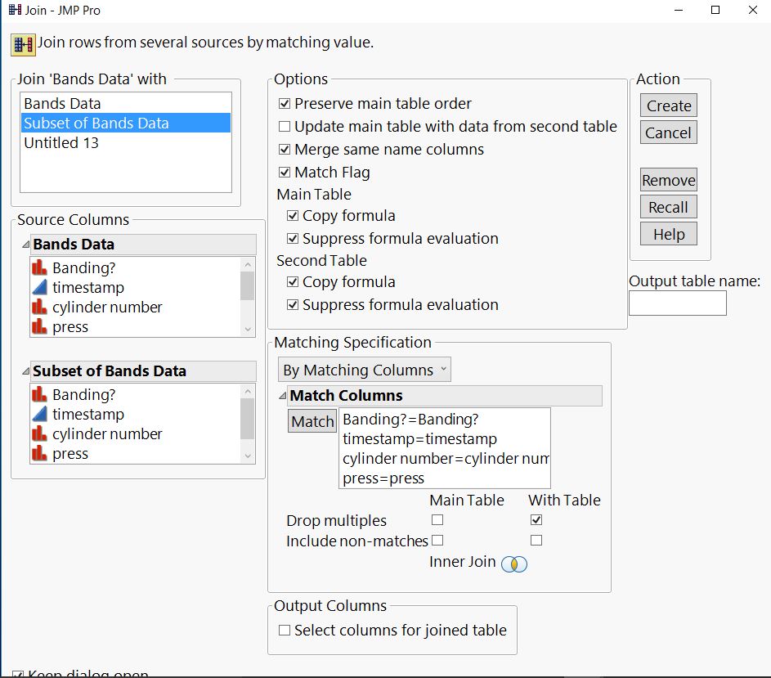The image size is (771, 678).
Task: Enable Update main table with data option
Action: point(285,127)
